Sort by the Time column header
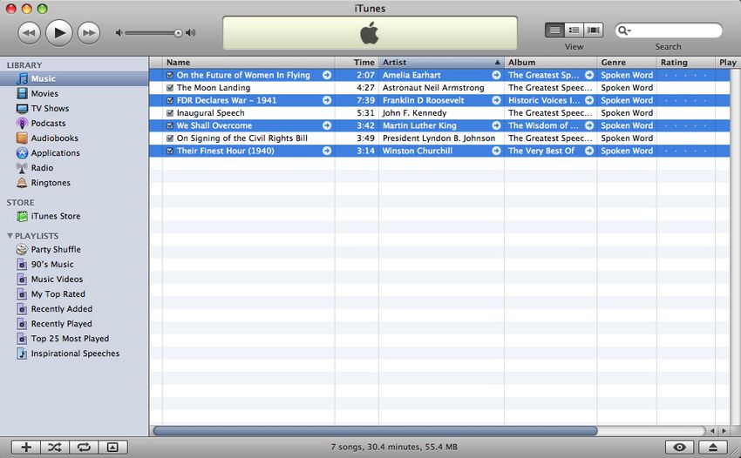This screenshot has width=741, height=458. (357, 63)
